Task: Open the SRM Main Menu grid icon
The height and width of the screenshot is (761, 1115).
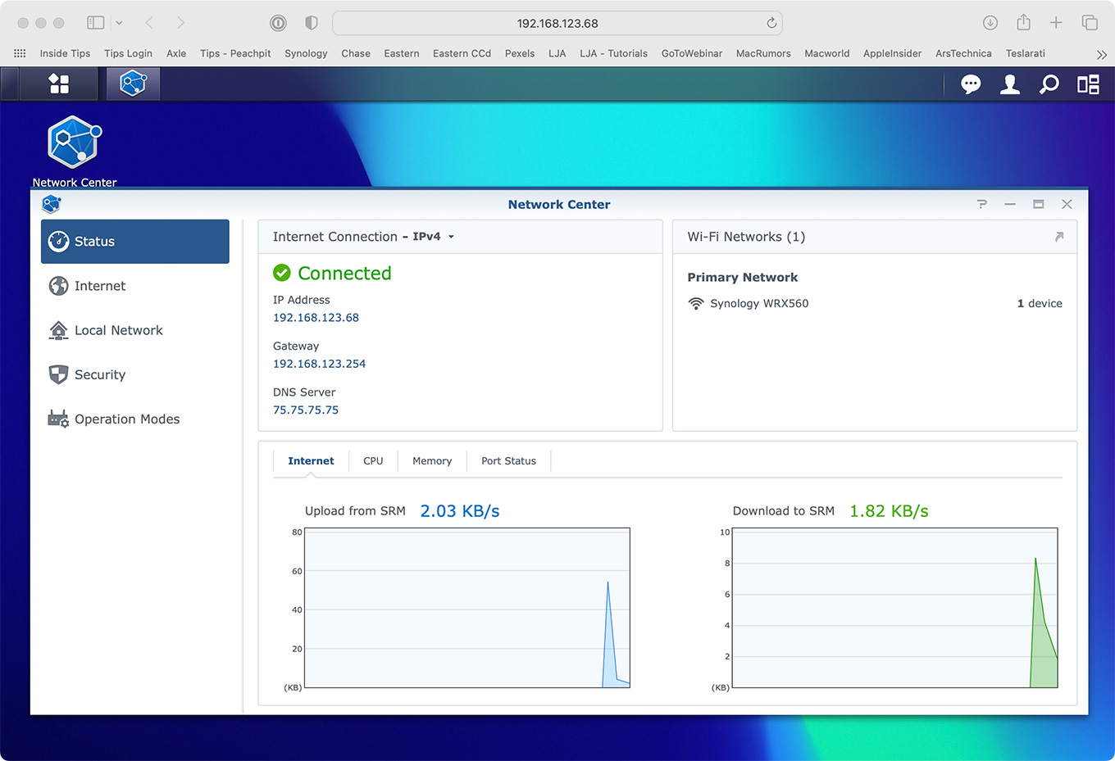Action: tap(59, 84)
